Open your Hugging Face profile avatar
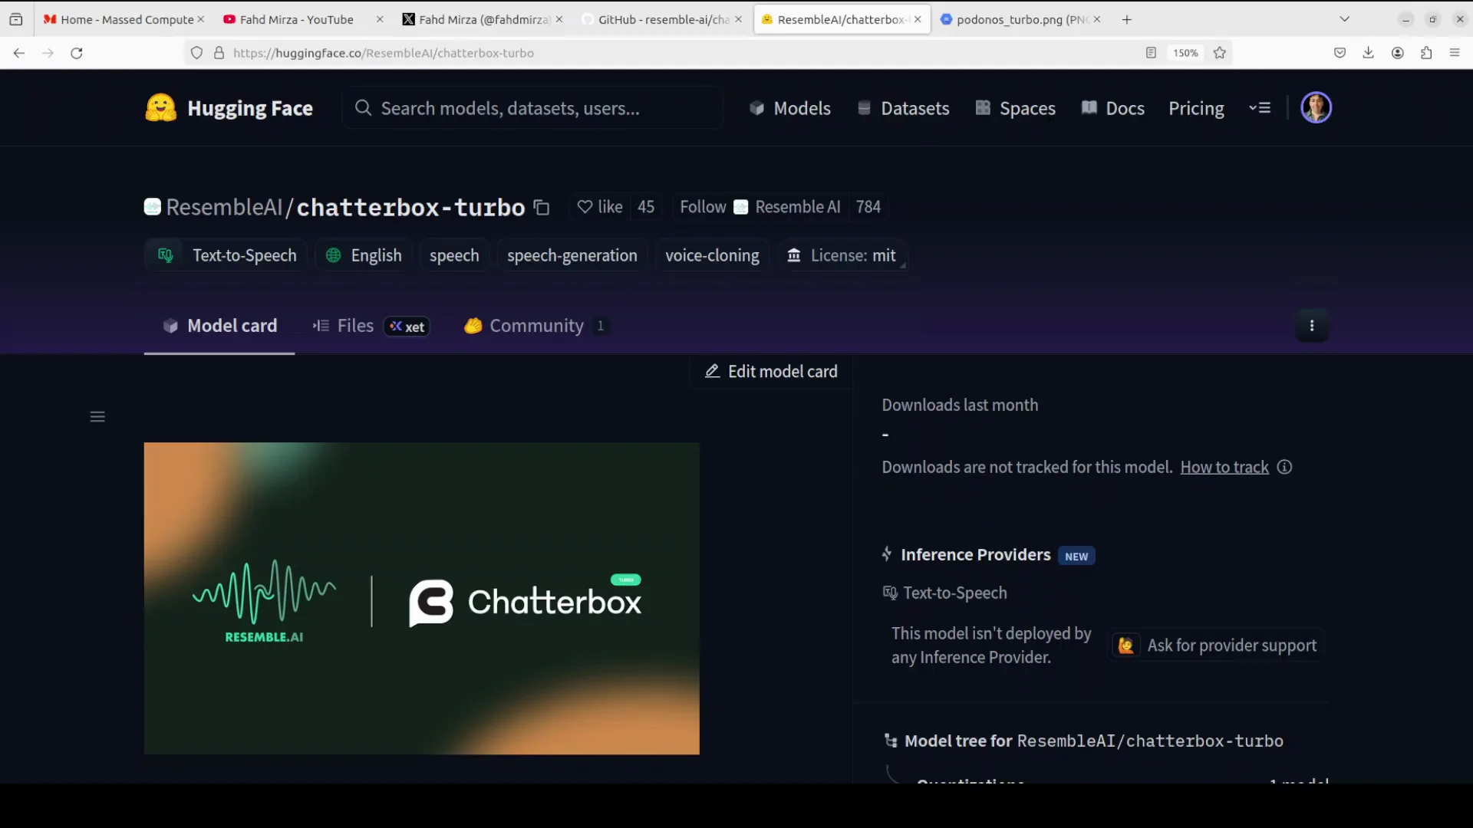This screenshot has width=1473, height=828. point(1316,107)
